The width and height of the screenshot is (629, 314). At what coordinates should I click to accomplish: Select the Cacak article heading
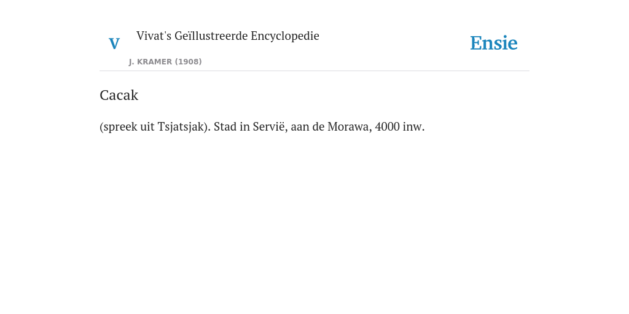[119, 95]
